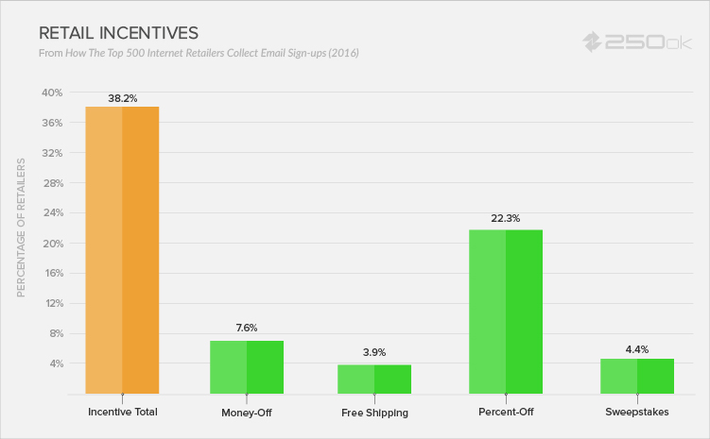Screen dimensions: 710x439
Task: Click the 22.3% data label
Action: pos(506,218)
